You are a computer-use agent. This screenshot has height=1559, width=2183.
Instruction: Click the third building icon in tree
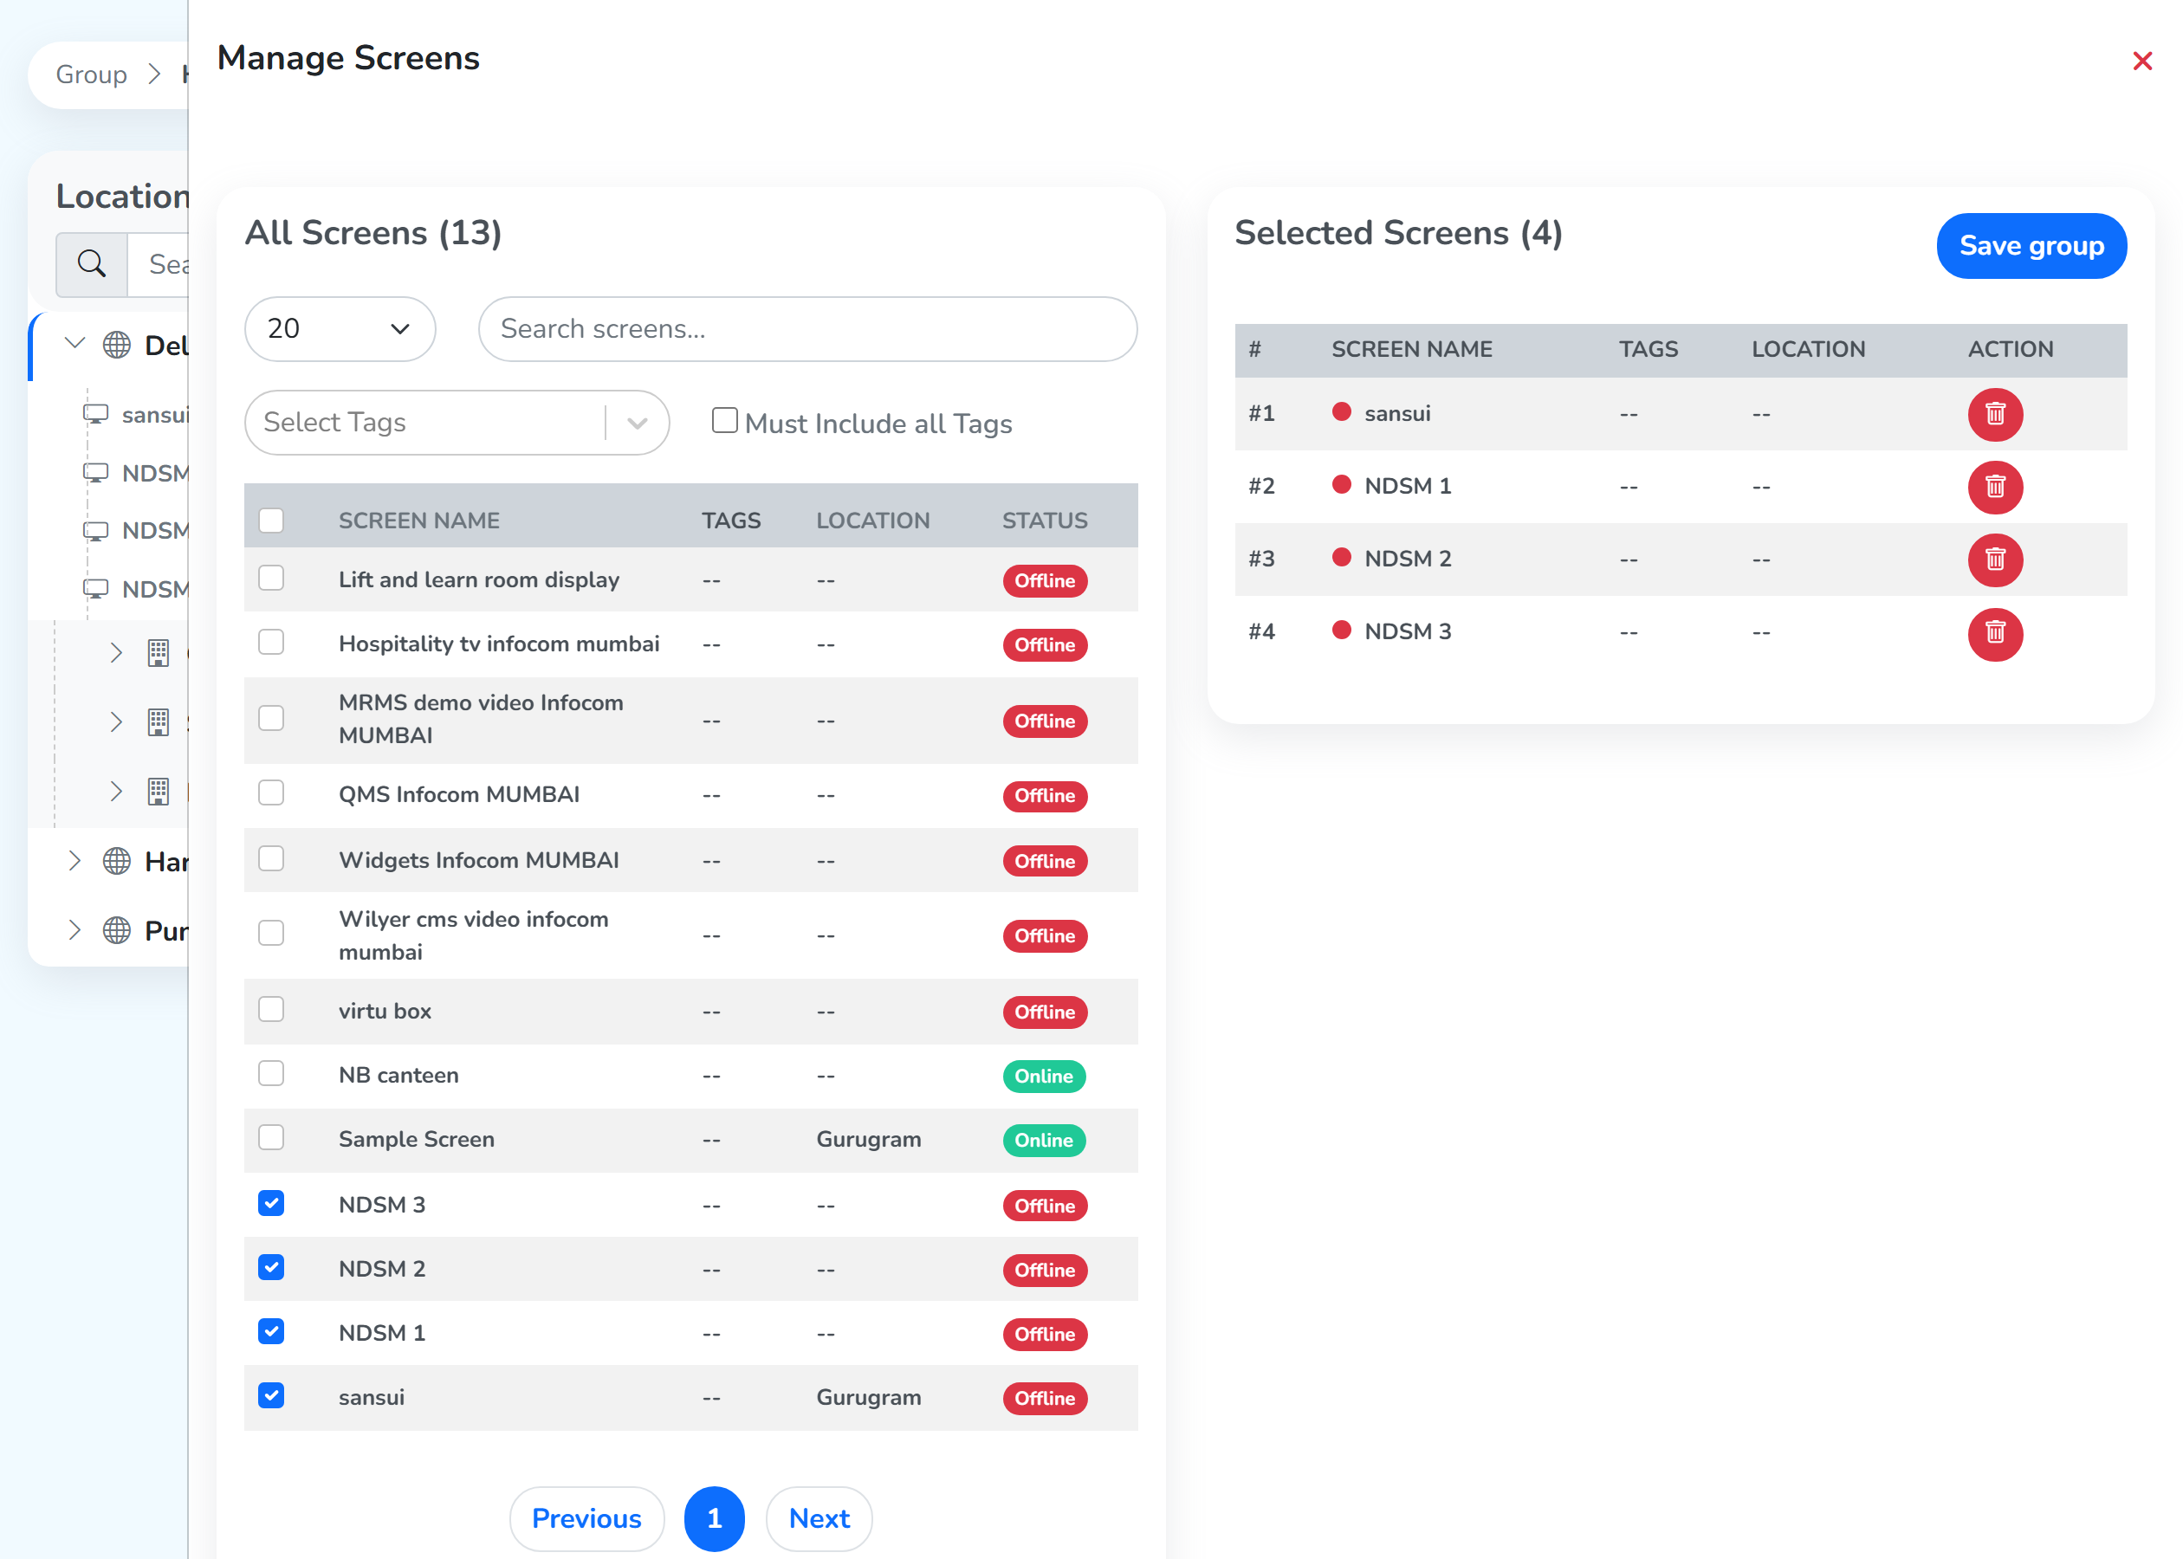point(159,791)
